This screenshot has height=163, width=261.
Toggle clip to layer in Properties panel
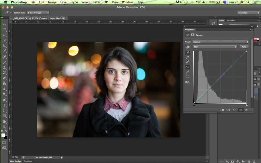(x=222, y=110)
